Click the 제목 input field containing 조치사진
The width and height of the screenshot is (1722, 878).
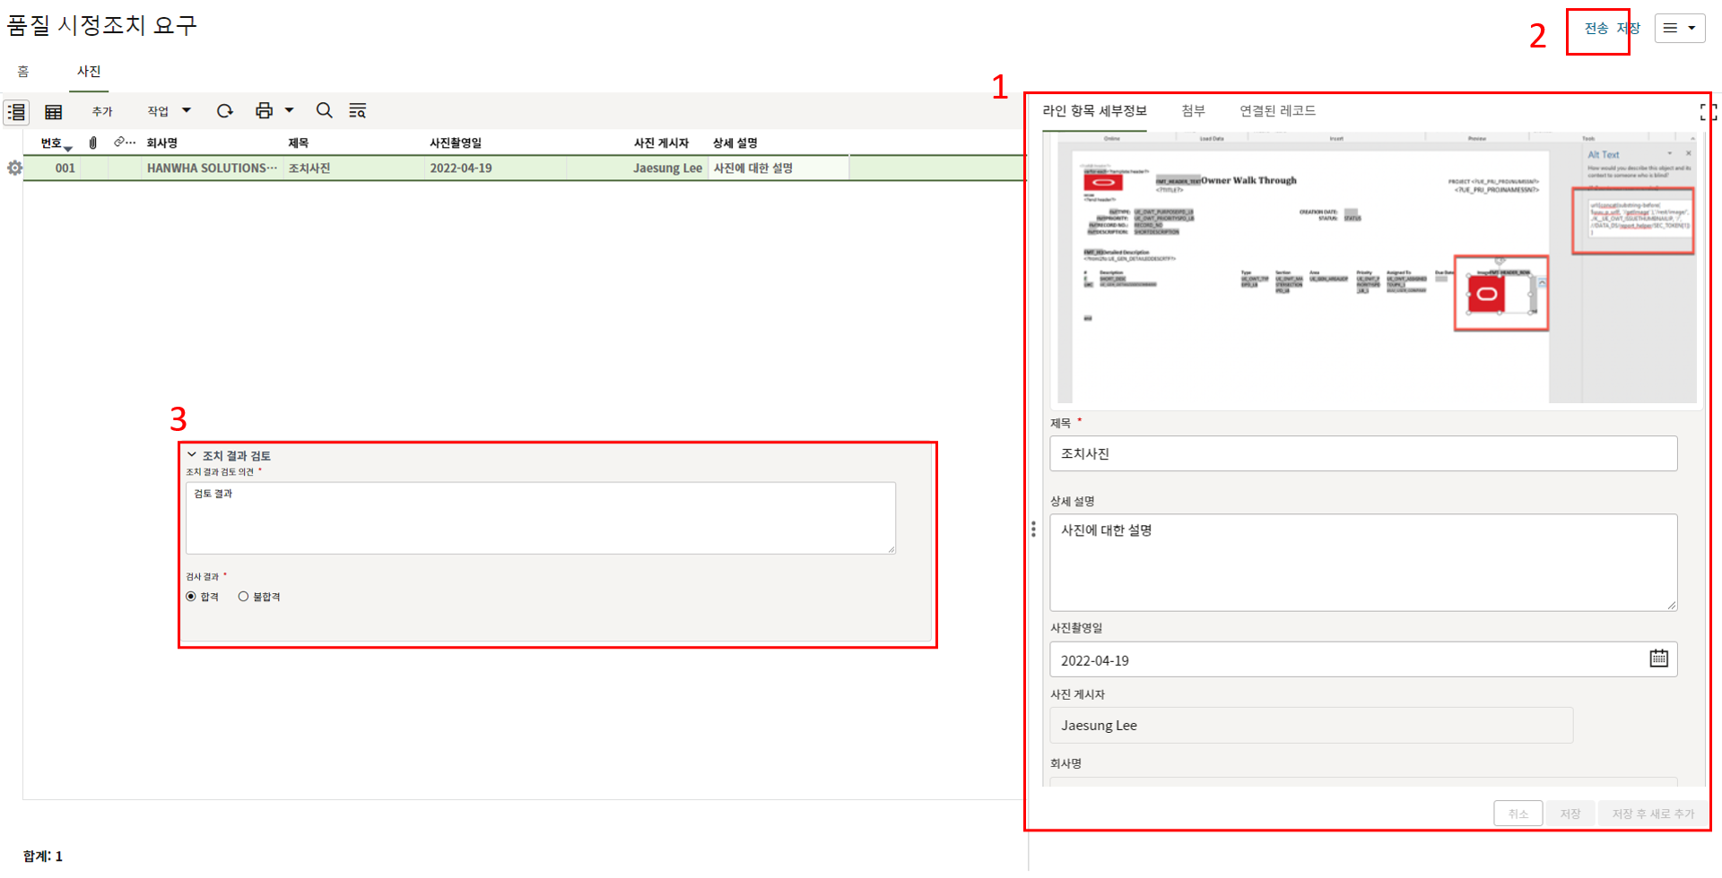coord(1362,453)
